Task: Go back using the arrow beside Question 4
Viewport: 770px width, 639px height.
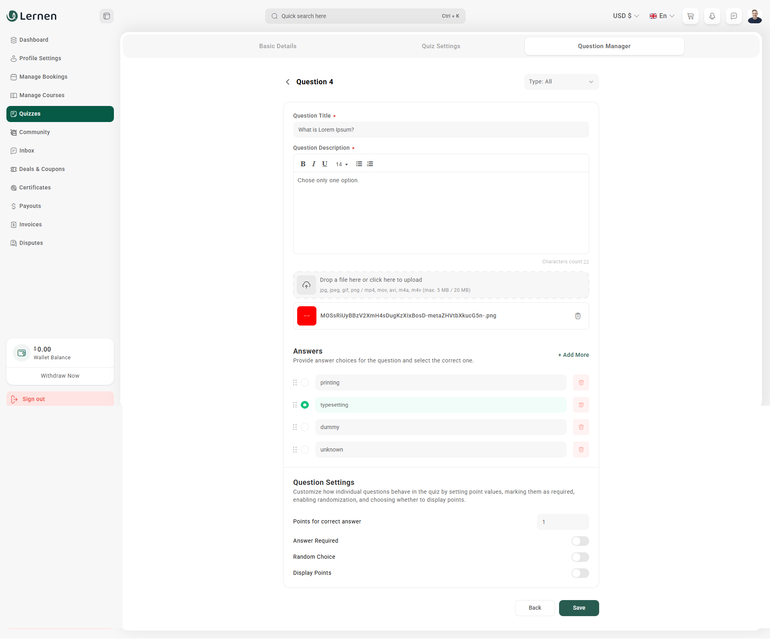Action: [x=288, y=82]
